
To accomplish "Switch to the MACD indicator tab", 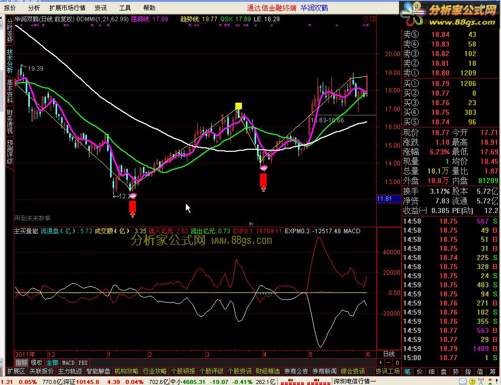I will tap(68, 363).
